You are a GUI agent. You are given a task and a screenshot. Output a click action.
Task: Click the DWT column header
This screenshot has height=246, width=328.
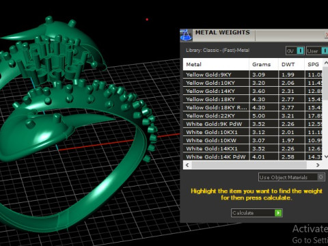pos(291,64)
